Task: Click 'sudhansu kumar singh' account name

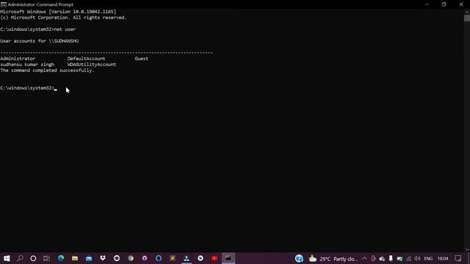Action: click(27, 65)
